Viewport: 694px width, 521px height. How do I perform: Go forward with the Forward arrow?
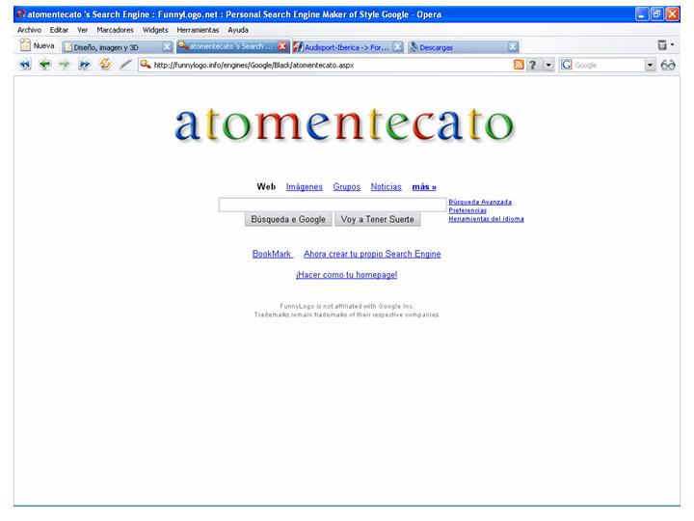tap(65, 65)
